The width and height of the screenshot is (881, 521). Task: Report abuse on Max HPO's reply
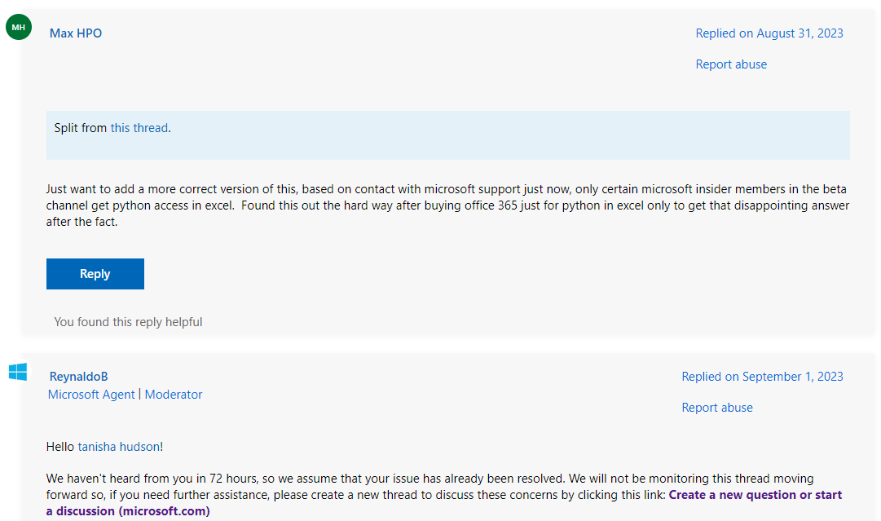click(731, 64)
